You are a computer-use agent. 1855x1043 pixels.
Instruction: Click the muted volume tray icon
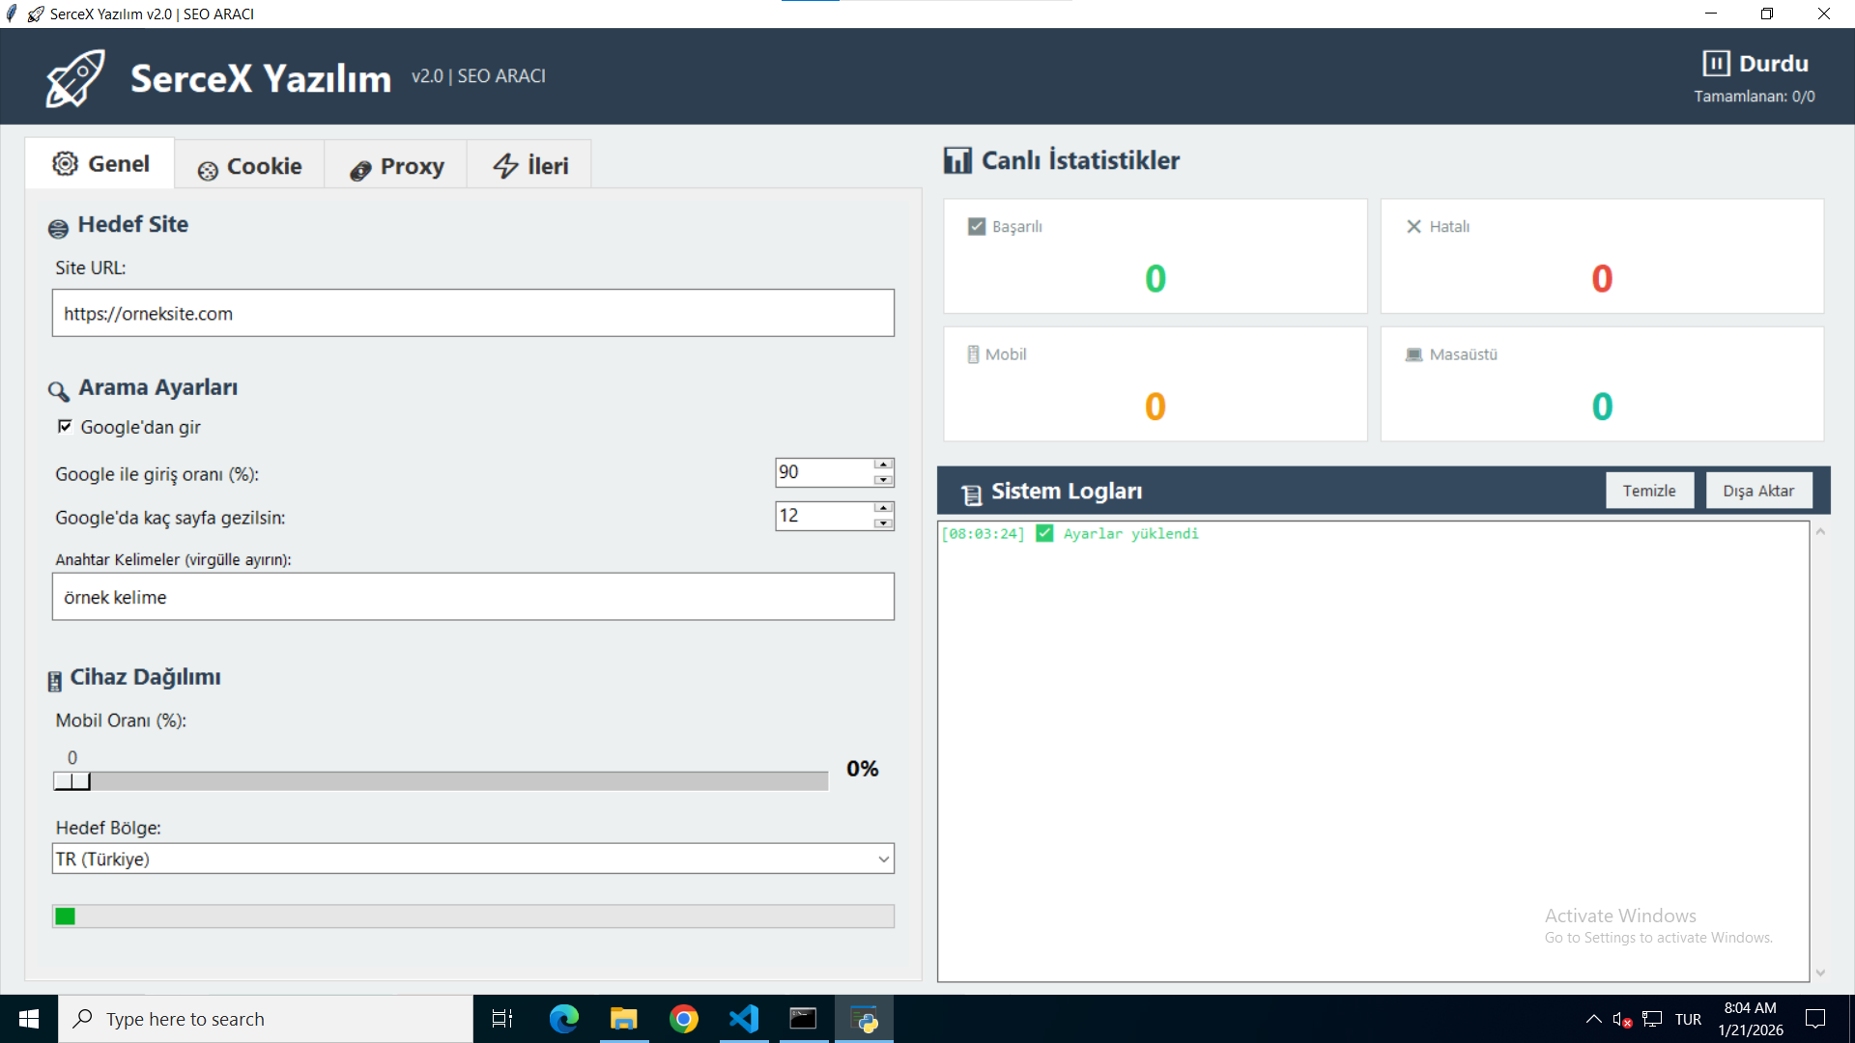[1622, 1019]
